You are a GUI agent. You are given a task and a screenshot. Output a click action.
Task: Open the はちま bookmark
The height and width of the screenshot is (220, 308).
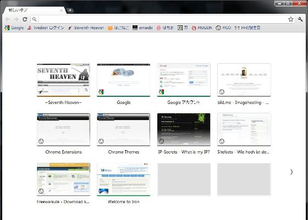click(165, 28)
